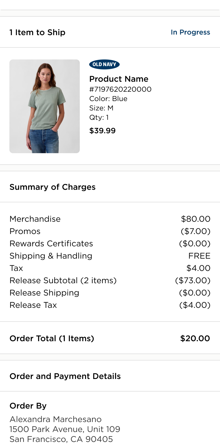Click the Order By label

pyautogui.click(x=28, y=406)
